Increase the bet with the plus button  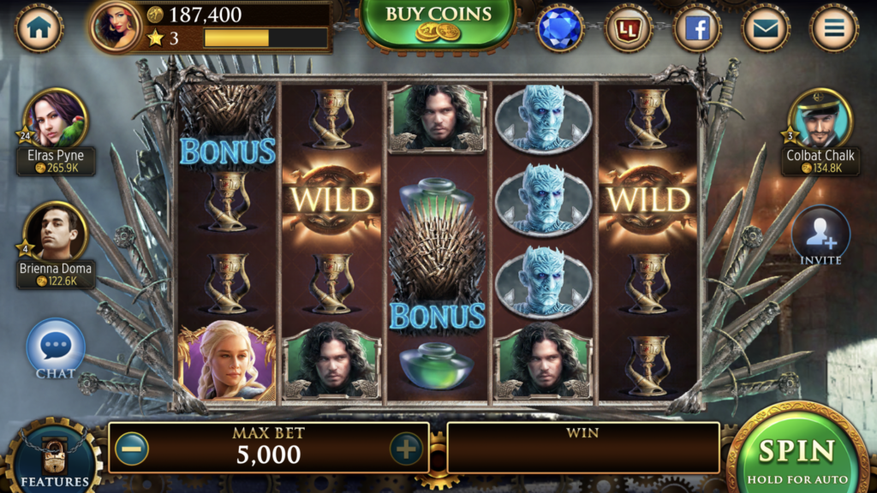tap(405, 448)
